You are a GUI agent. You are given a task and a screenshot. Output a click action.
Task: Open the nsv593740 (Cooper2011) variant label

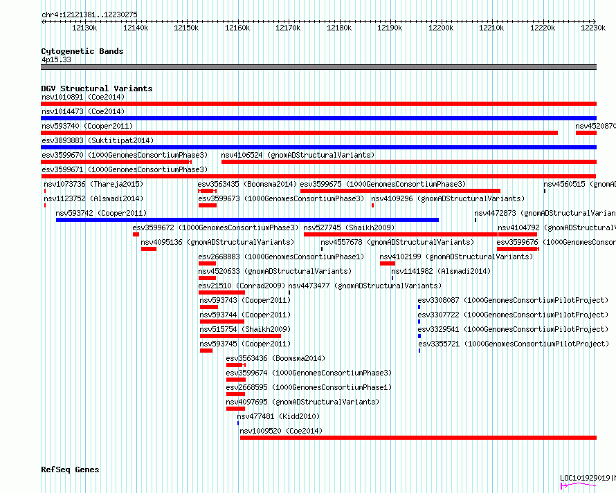[x=87, y=126]
